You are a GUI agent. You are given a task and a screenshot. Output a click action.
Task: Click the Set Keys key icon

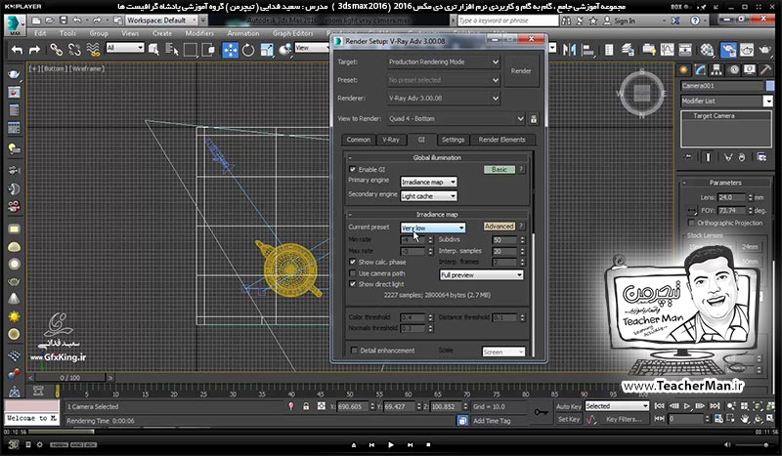pos(541,412)
